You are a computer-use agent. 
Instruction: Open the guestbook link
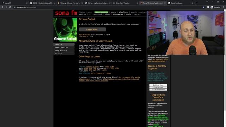(x=98, y=14)
